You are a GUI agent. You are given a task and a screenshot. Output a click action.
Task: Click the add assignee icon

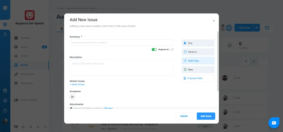tap(72, 97)
